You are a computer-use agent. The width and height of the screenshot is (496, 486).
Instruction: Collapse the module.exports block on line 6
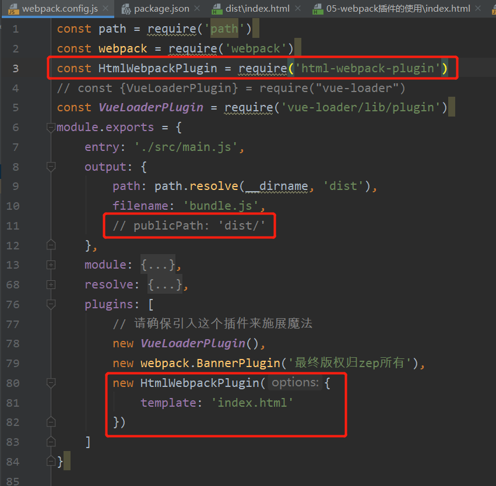coord(51,128)
